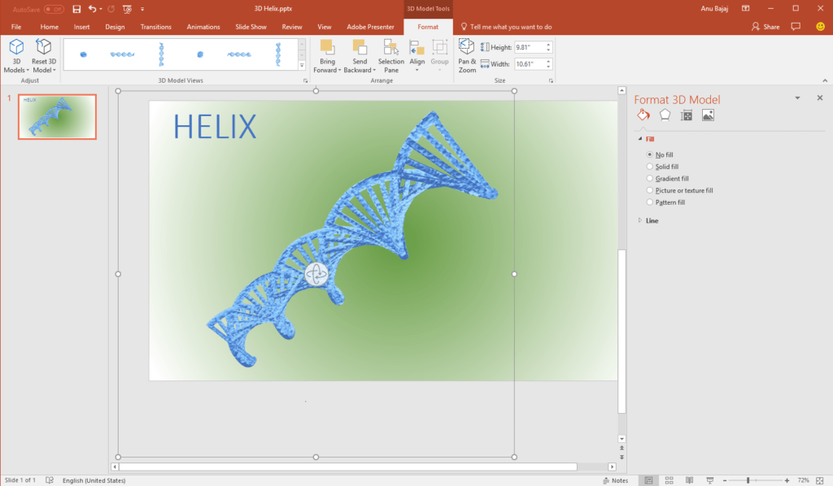Open Effects tab in Format 3D Model pane
The height and width of the screenshot is (486, 833).
pyautogui.click(x=665, y=115)
